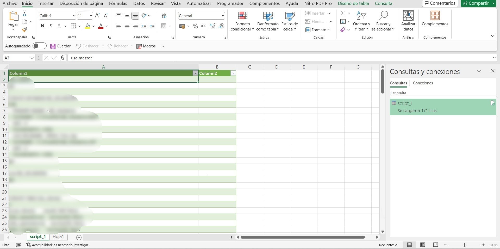The width and height of the screenshot is (500, 249).
Task: Click the Comentarios button
Action: tap(440, 3)
